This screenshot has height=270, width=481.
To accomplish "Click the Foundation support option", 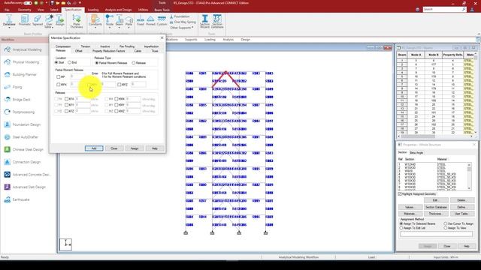I will coord(180,16).
